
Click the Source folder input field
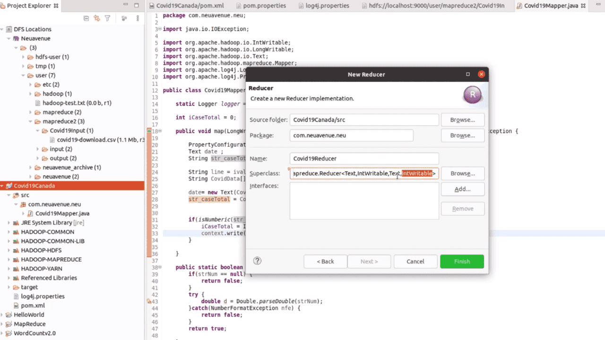(x=364, y=120)
